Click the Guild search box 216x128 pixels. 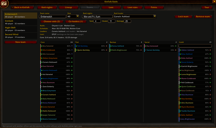point(195,46)
